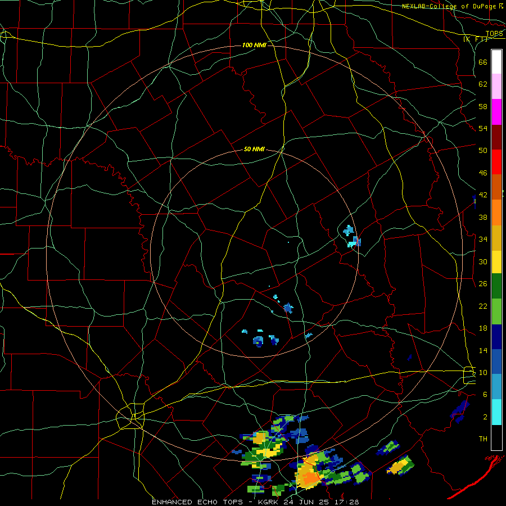Click the 'TH' threshold legend label
Screen dimensions: 506x506
[x=483, y=439]
